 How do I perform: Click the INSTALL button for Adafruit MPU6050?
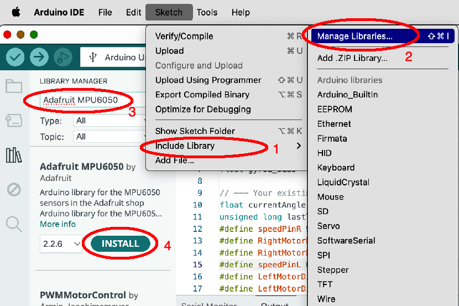point(121,243)
